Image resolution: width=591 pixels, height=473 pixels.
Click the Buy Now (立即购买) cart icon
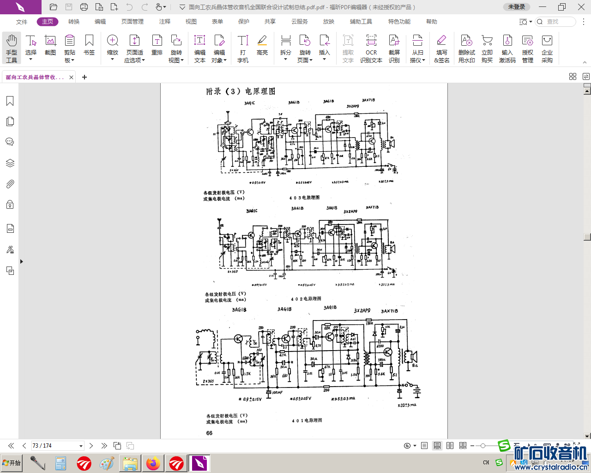(487, 48)
